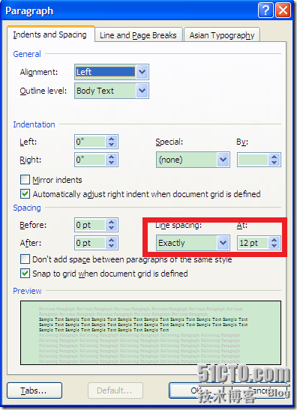Image resolution: width=297 pixels, height=410 pixels.
Task: Check Don't add space between paragraphs
Action: pyautogui.click(x=25, y=259)
